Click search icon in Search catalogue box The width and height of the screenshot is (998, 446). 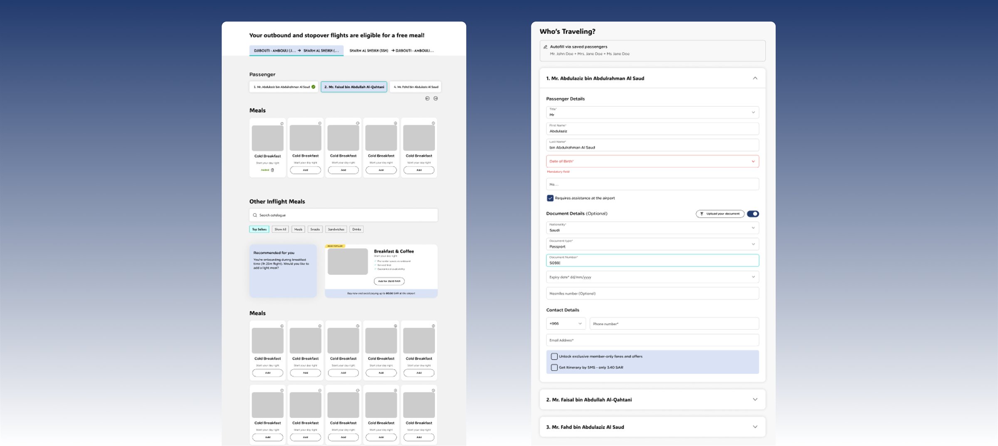point(255,215)
